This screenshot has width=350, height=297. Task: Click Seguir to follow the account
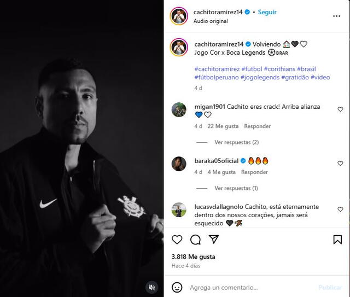(267, 12)
